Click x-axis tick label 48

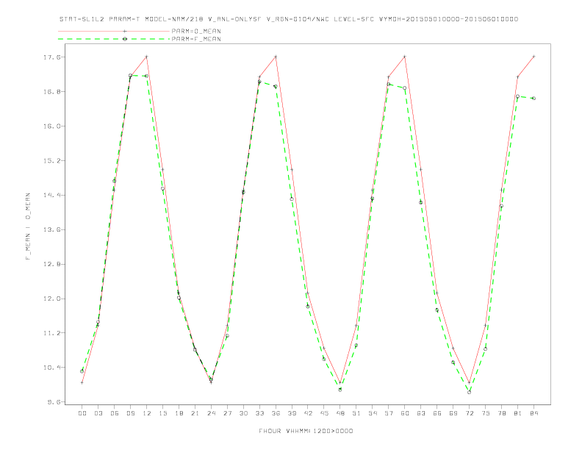[x=340, y=413]
